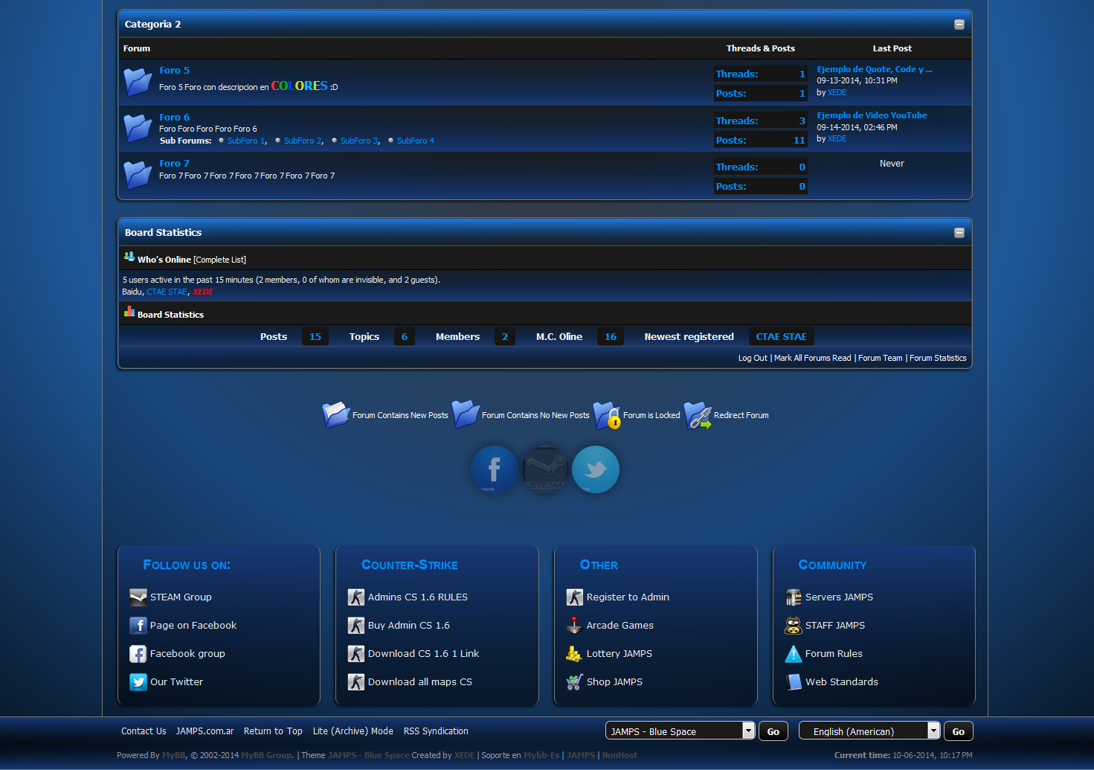Click the Arcade Games joystick icon
The width and height of the screenshot is (1094, 770).
[x=574, y=626]
